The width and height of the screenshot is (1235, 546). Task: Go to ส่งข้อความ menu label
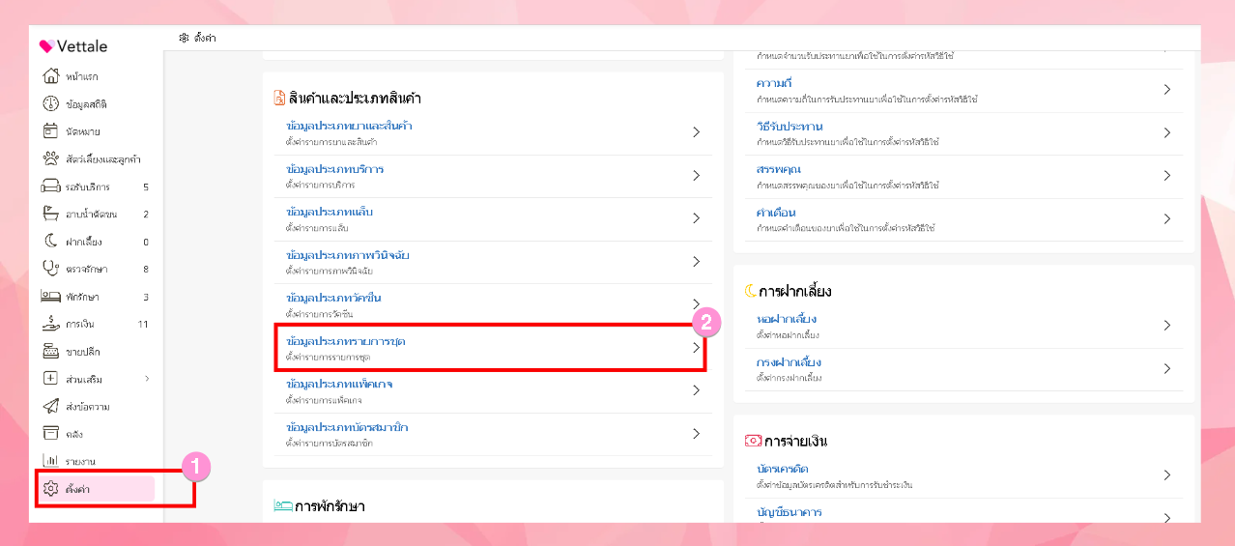tap(87, 407)
